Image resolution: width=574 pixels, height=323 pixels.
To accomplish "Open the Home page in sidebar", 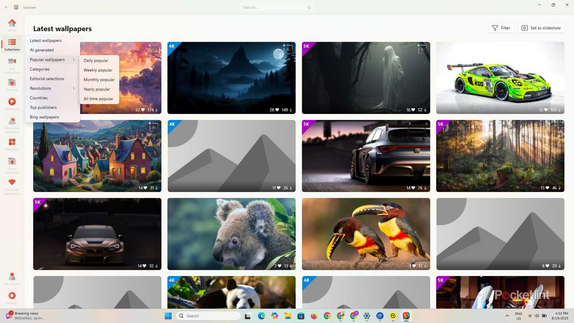I will pyautogui.click(x=12, y=24).
